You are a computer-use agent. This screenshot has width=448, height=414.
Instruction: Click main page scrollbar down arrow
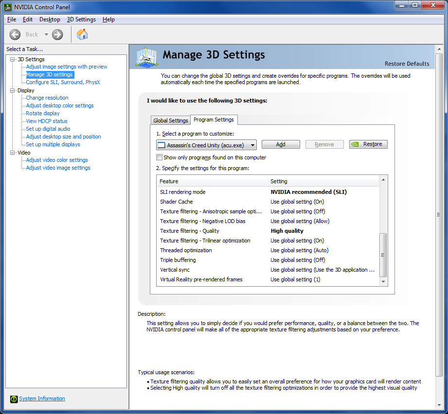tap(439, 405)
